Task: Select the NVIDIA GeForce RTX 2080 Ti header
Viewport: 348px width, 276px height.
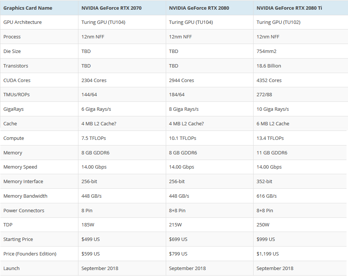Action: click(x=289, y=8)
